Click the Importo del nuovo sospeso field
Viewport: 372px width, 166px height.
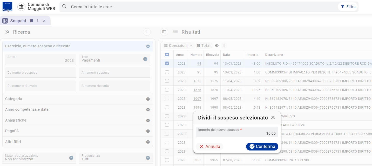tap(237, 132)
